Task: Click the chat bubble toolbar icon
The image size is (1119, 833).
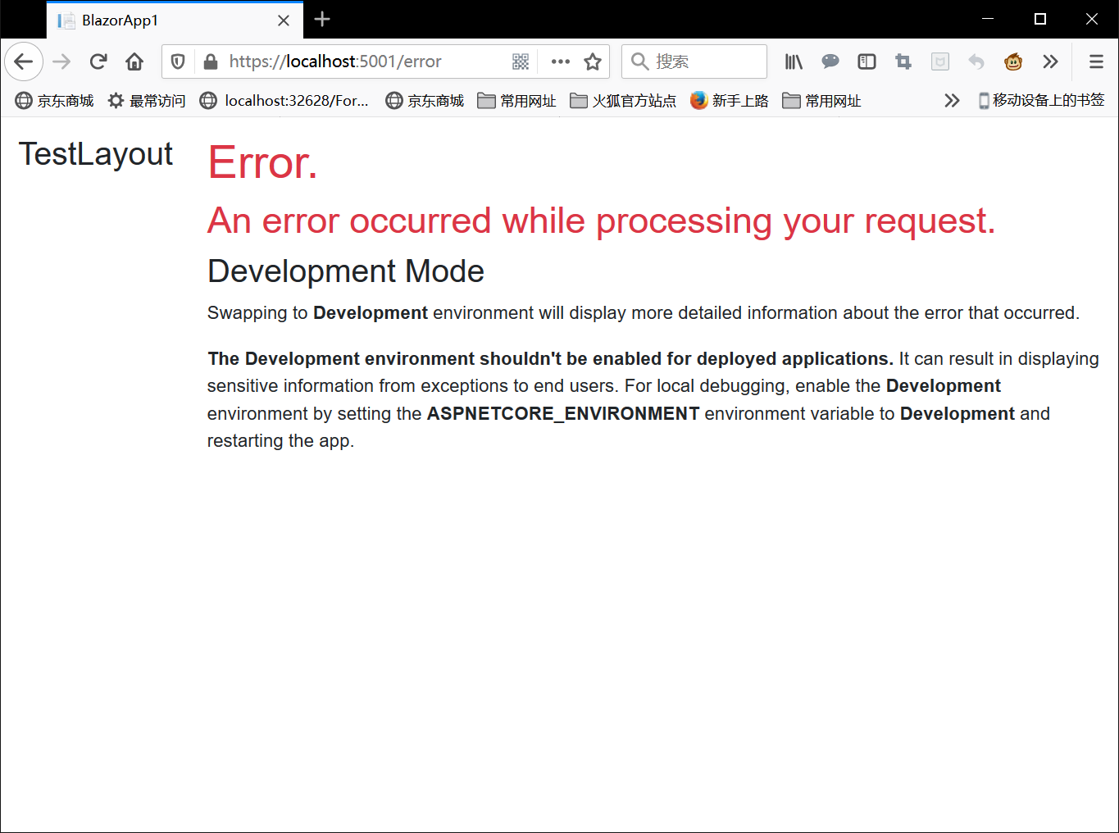Action: [x=830, y=61]
